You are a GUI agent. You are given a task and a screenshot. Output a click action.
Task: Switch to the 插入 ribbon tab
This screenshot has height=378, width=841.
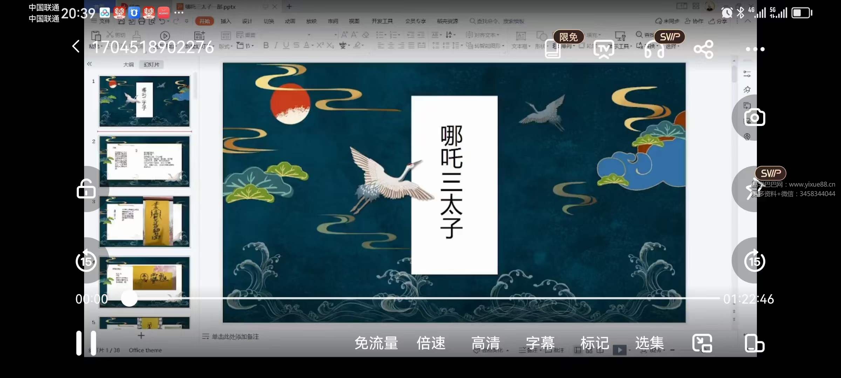(x=225, y=21)
